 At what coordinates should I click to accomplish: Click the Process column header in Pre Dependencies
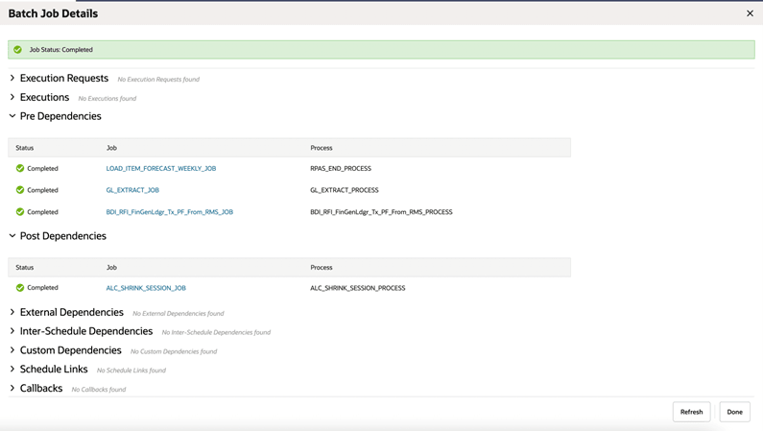322,148
